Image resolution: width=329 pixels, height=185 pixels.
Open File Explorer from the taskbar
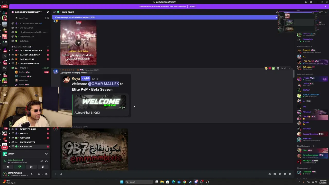162,182
